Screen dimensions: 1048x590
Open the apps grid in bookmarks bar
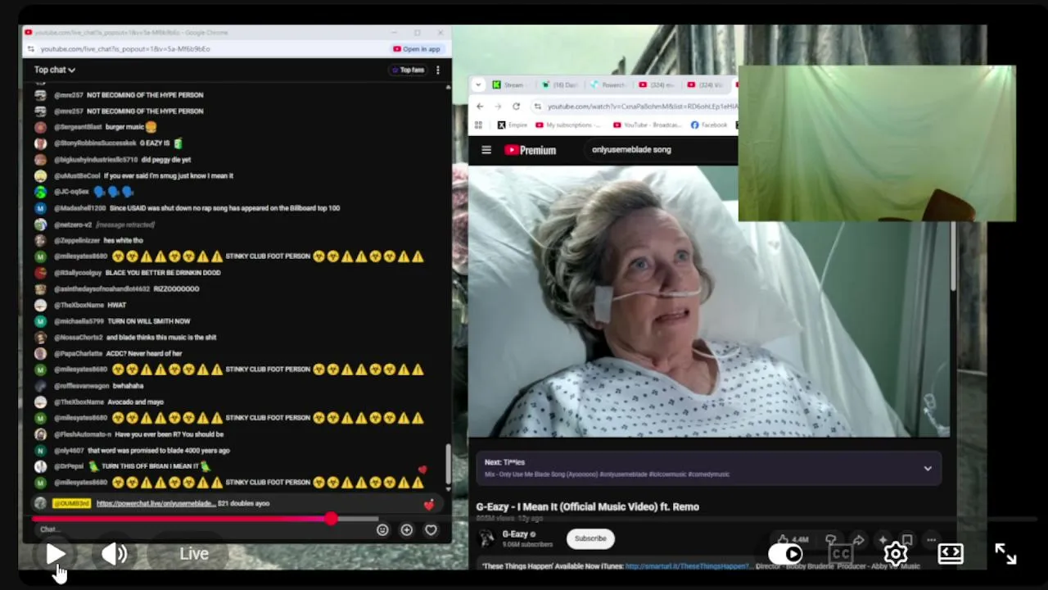tap(478, 125)
